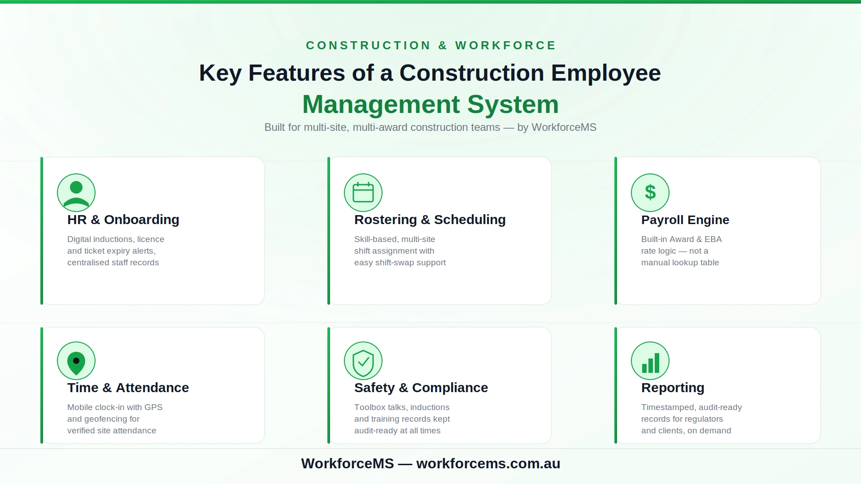Click 'and clients, on demand' line
The width and height of the screenshot is (861, 484).
click(x=686, y=431)
